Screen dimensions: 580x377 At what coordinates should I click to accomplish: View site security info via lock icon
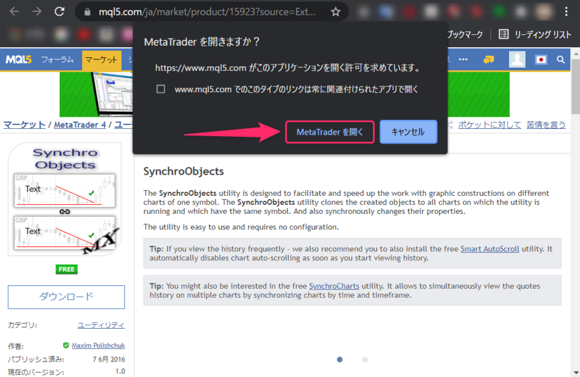point(87,12)
